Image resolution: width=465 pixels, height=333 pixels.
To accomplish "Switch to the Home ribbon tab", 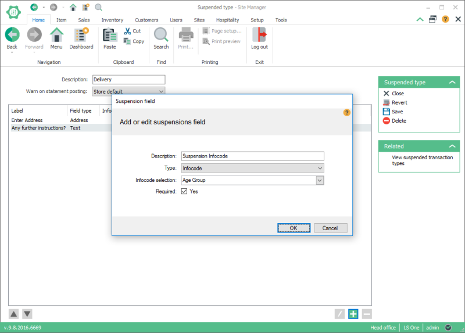I will [x=38, y=20].
